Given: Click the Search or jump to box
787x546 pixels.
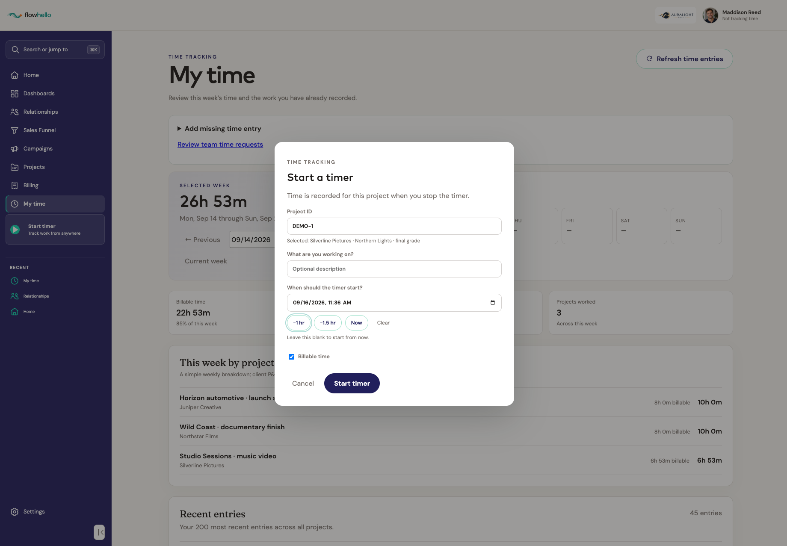Looking at the screenshot, I should click(x=55, y=50).
